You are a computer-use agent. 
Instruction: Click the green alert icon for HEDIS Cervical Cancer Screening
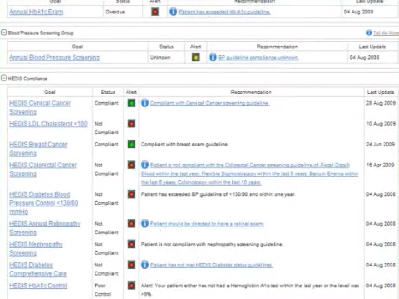(131, 103)
